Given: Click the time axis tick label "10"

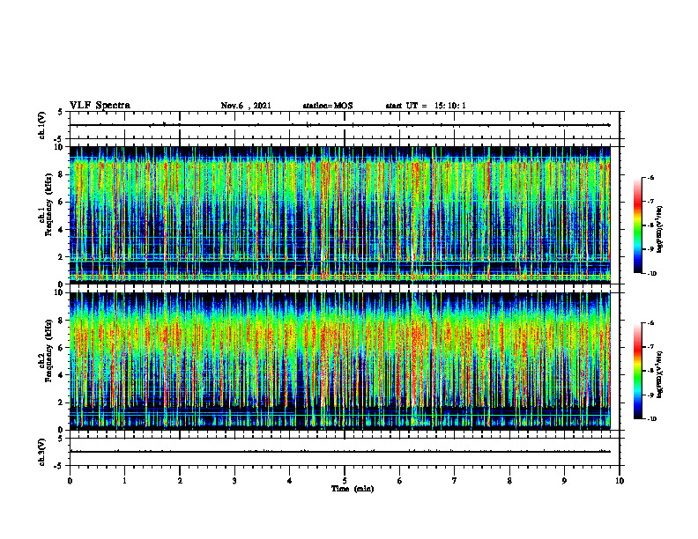Looking at the screenshot, I should click(x=620, y=481).
